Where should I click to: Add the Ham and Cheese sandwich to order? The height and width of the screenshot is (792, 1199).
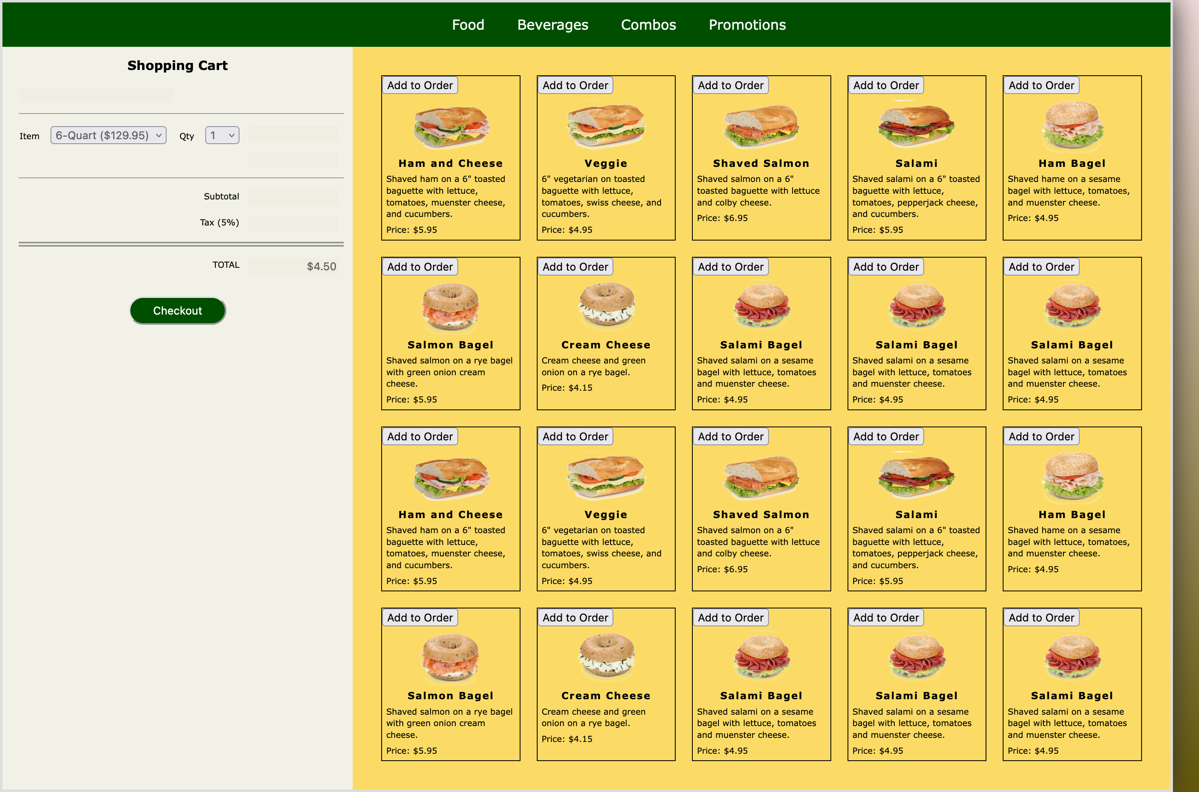[x=419, y=85]
